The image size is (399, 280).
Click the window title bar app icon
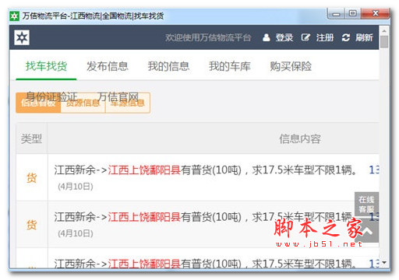coord(14,16)
